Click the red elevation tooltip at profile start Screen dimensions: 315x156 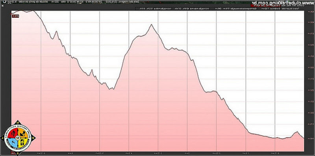15,16
